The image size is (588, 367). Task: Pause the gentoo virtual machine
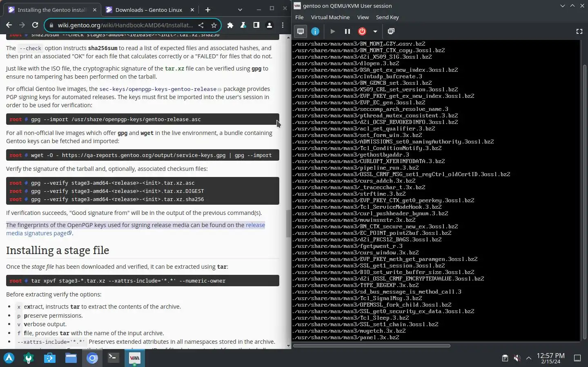coord(347,31)
